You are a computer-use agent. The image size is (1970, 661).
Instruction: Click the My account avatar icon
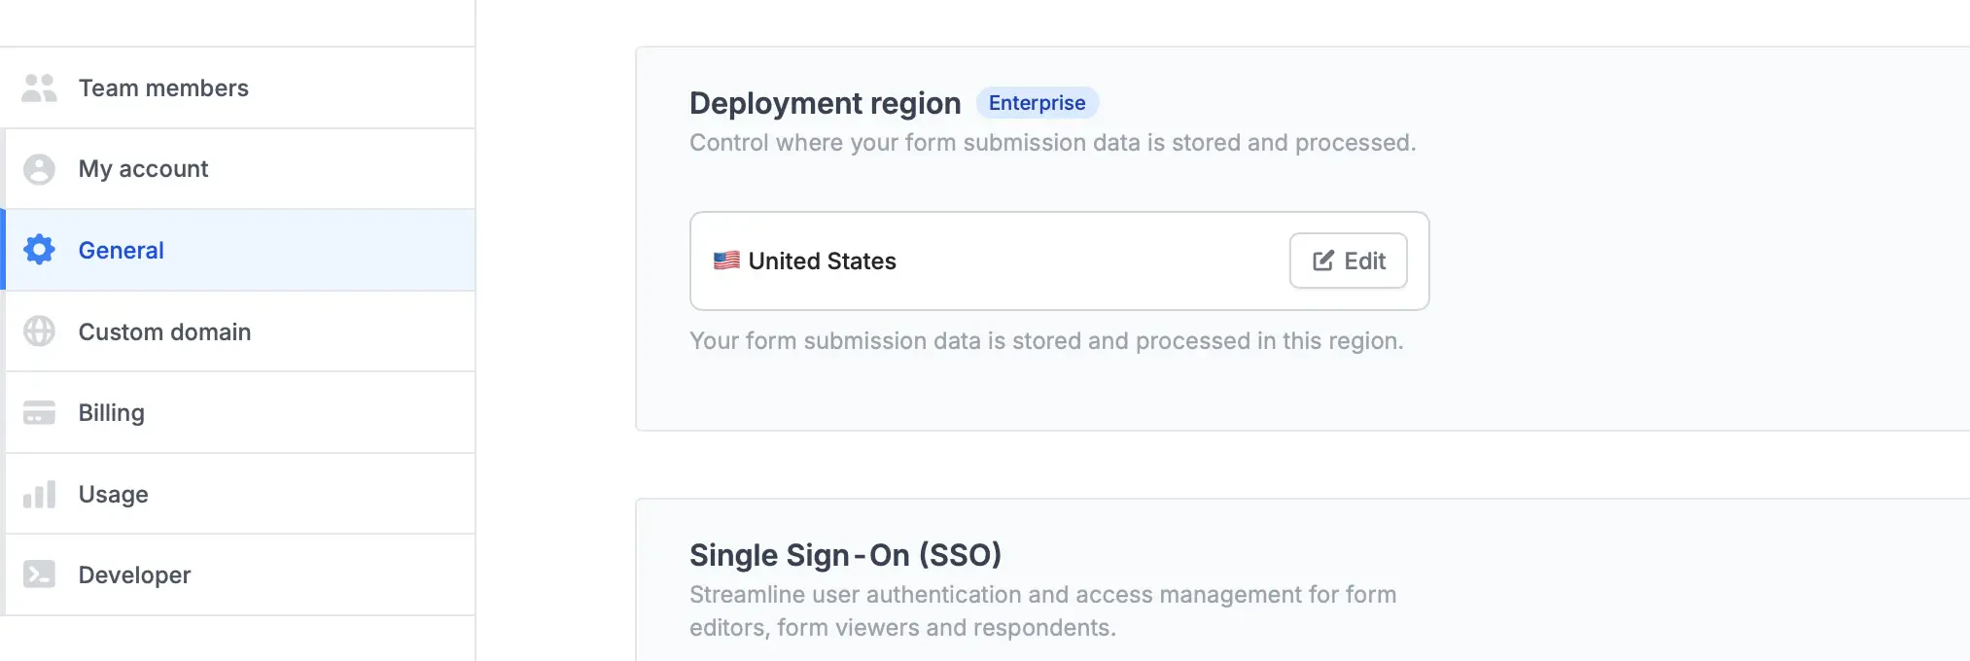39,169
